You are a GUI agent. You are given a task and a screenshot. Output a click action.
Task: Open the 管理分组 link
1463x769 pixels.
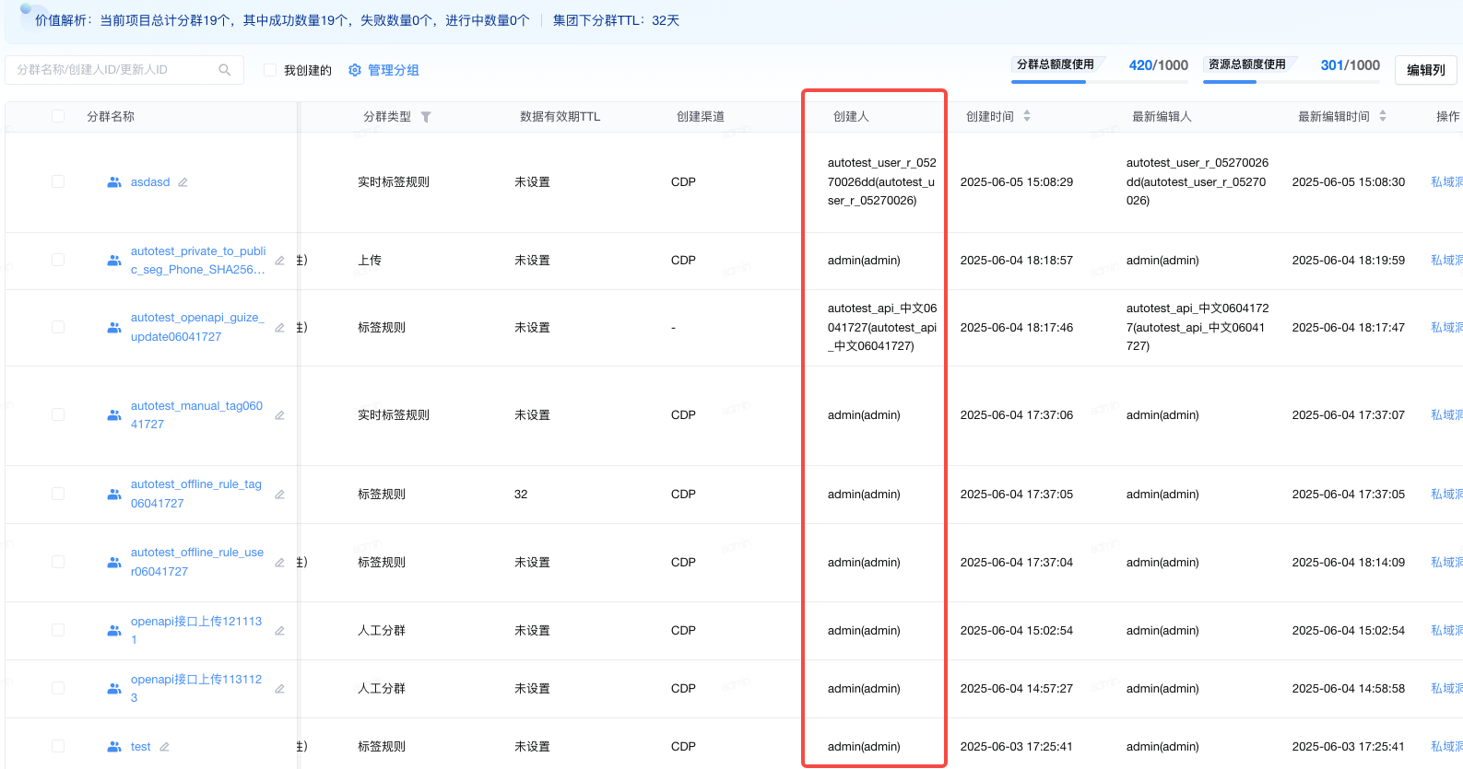[394, 70]
